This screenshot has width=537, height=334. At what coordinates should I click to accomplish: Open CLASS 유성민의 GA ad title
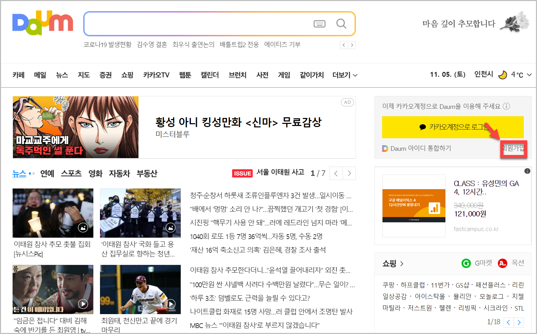pyautogui.click(x=486, y=187)
